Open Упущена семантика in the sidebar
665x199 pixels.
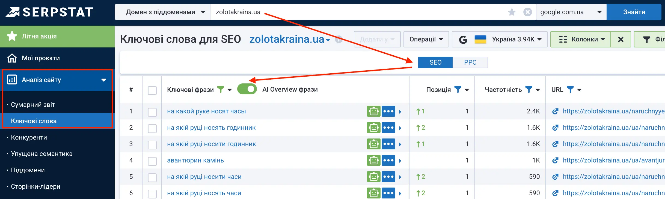click(42, 154)
